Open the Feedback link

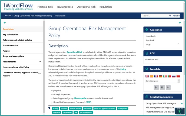[x=150, y=40]
